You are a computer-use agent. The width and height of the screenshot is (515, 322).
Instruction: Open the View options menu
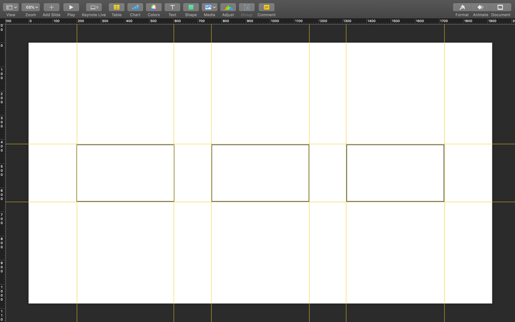[10, 7]
